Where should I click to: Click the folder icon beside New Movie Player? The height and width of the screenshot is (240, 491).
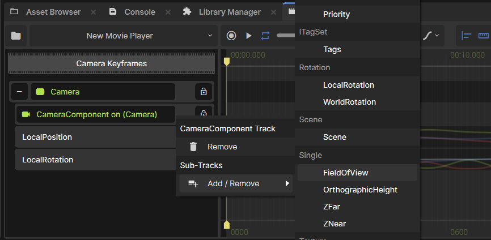[x=16, y=36]
